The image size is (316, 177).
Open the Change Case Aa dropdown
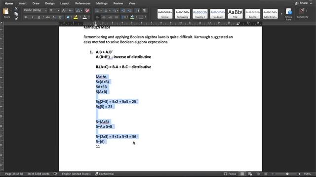79,10
